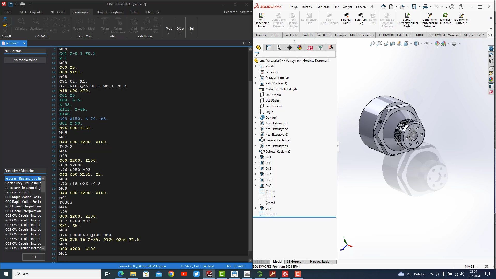Click CIMCO print icon in title bar
This screenshot has width=496, height=279.
pos(22,4)
